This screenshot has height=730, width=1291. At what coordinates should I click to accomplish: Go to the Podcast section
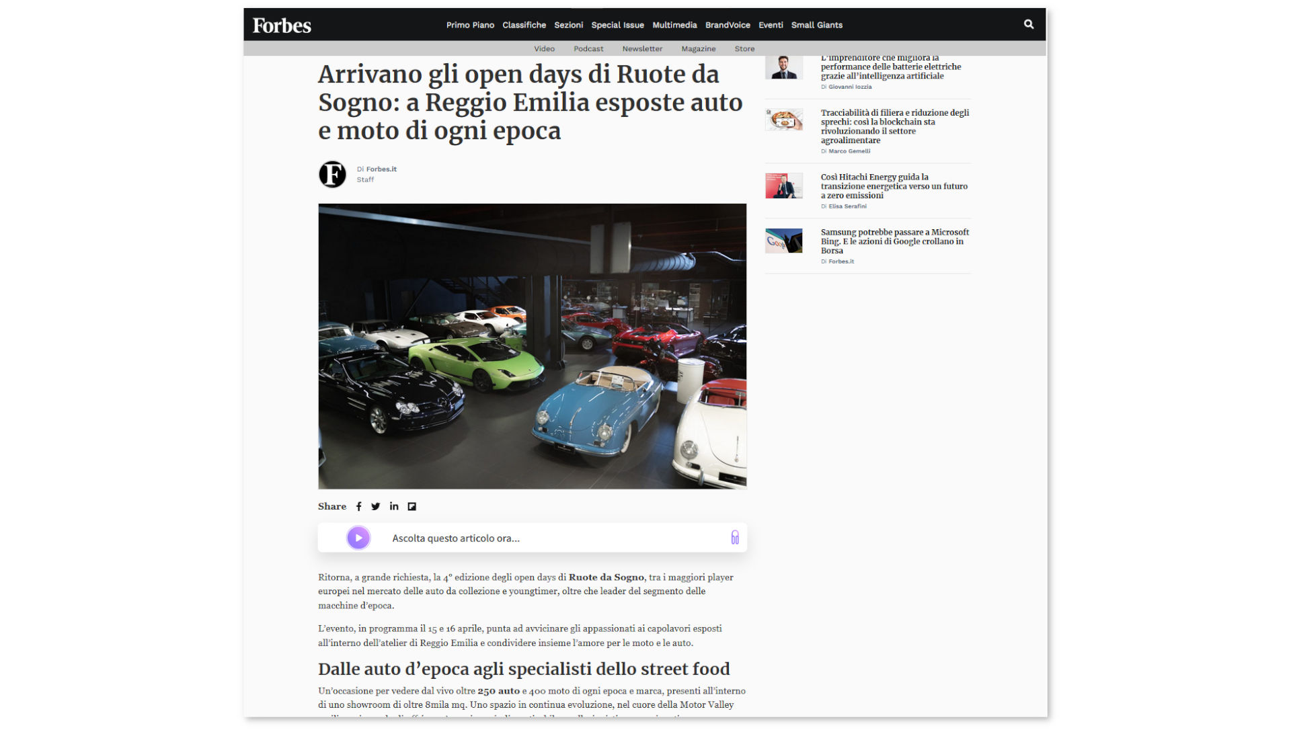click(588, 48)
